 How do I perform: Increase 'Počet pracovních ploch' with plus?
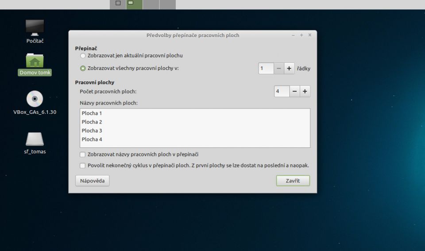(305, 92)
